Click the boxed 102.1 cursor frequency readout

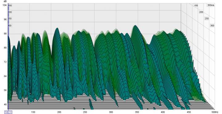pyautogui.click(x=9, y=112)
